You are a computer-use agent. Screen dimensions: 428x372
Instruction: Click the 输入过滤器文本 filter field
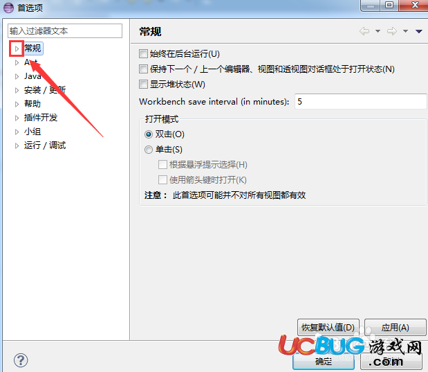pos(65,30)
